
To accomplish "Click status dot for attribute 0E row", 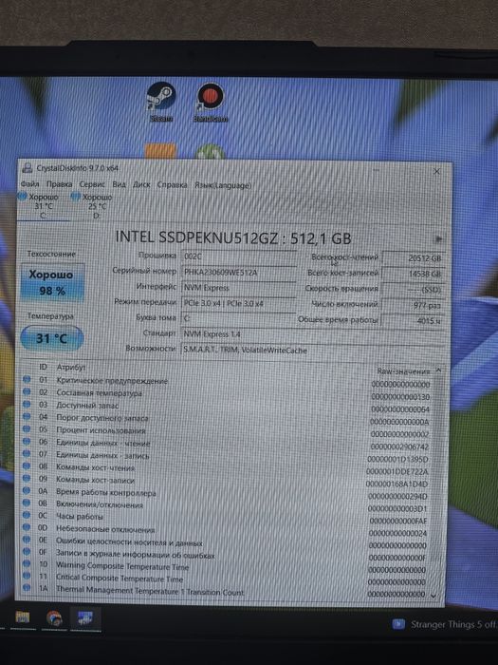I will tap(27, 540).
